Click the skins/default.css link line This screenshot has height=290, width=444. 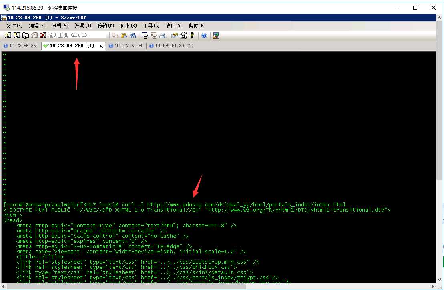(134, 272)
